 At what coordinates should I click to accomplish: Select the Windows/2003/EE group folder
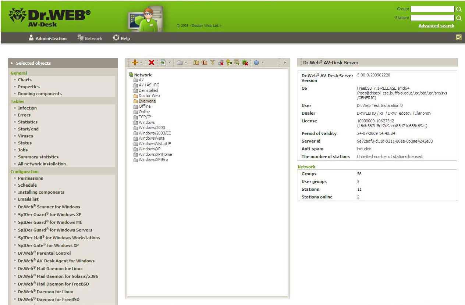(x=152, y=133)
